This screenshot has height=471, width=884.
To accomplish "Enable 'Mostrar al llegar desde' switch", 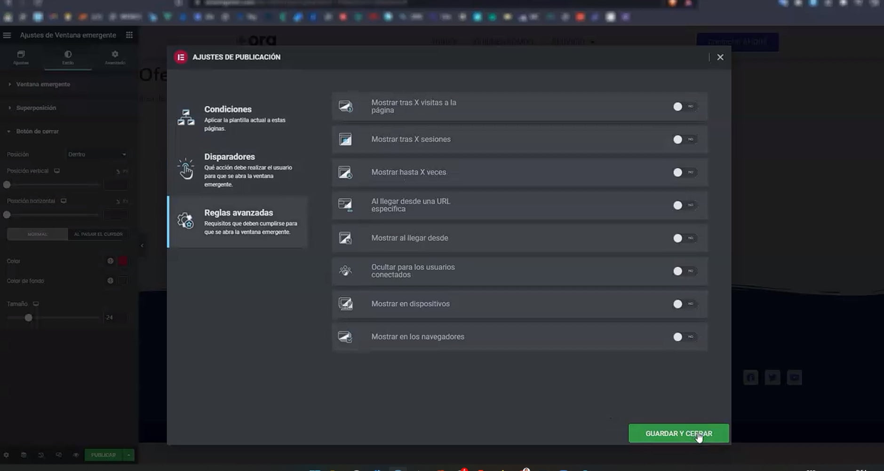I will (684, 238).
